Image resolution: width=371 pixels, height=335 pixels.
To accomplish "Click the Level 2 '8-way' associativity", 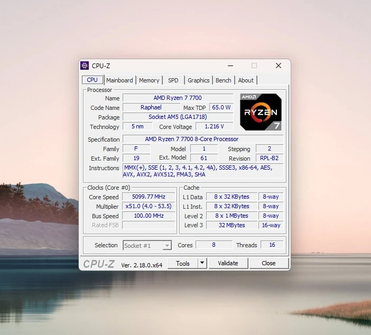I will pos(271,216).
